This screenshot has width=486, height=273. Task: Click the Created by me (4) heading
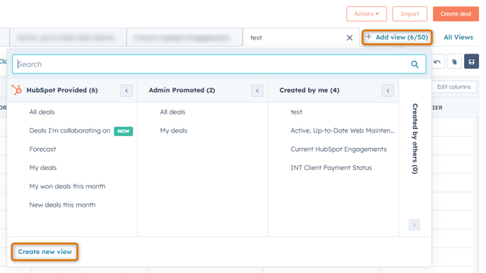[x=309, y=90]
